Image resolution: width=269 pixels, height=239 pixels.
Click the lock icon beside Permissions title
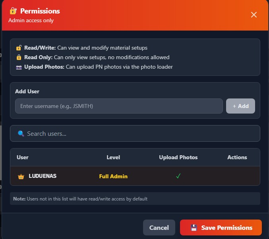coord(13,11)
